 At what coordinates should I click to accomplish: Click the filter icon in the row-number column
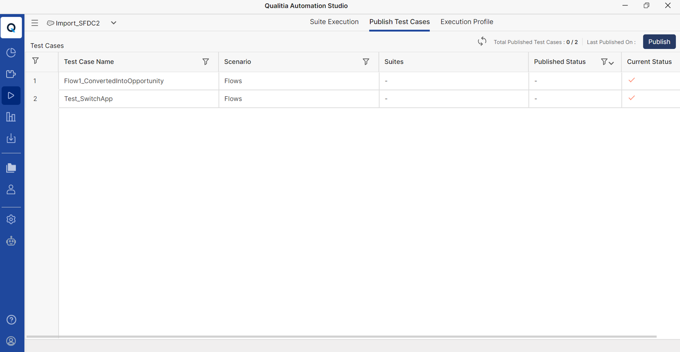35,61
